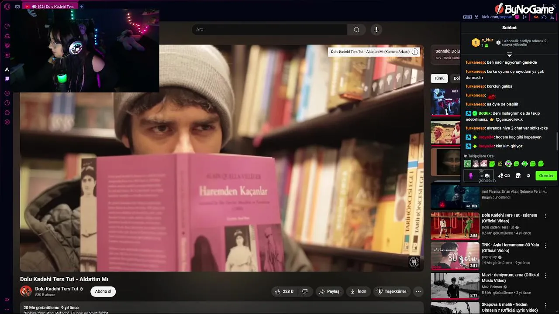Image resolution: width=559 pixels, height=314 pixels.
Task: Dislike the video with thumbs-down
Action: click(x=305, y=291)
